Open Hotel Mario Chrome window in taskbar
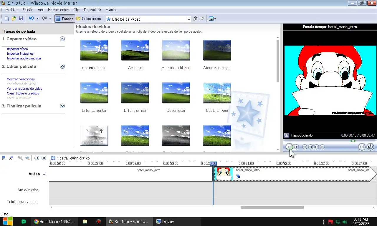 point(54,222)
